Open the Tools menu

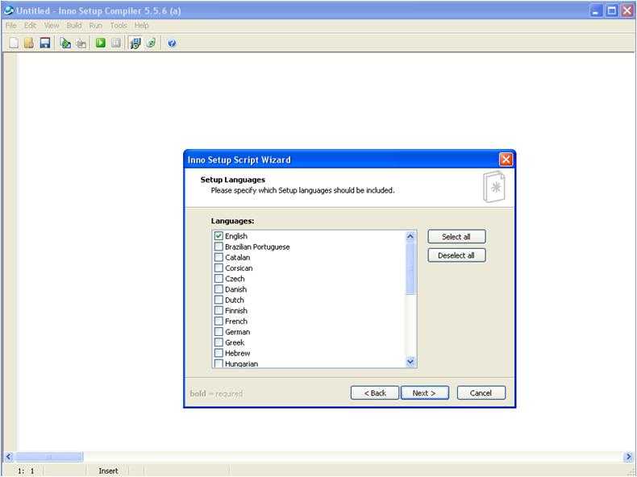tap(119, 26)
